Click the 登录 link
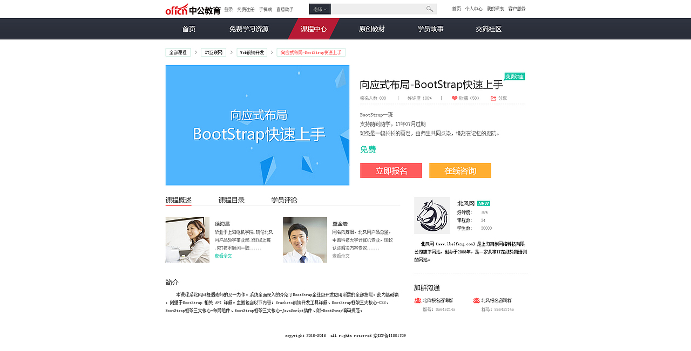This screenshot has height=351, width=691. pos(229,9)
